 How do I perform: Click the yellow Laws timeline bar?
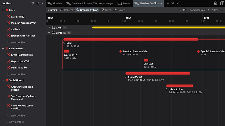point(158,27)
